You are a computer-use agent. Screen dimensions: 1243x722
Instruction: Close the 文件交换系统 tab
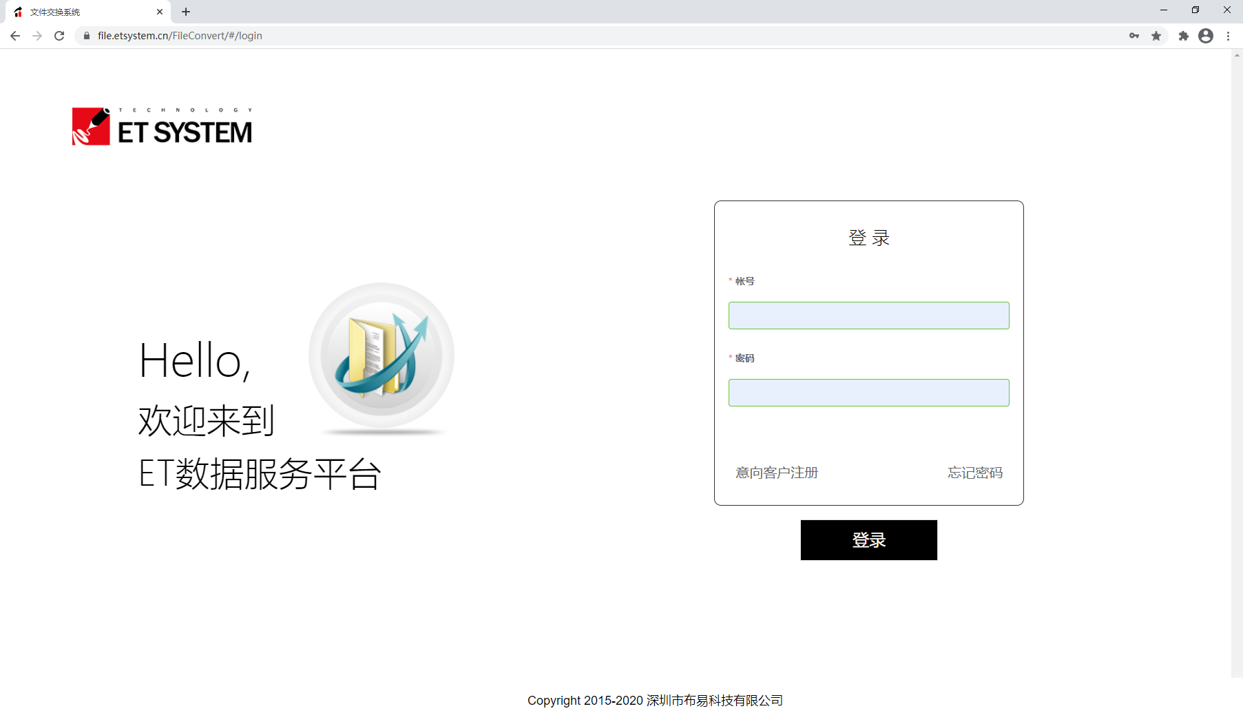pos(160,12)
